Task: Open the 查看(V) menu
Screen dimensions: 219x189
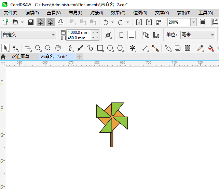Action: (54, 13)
